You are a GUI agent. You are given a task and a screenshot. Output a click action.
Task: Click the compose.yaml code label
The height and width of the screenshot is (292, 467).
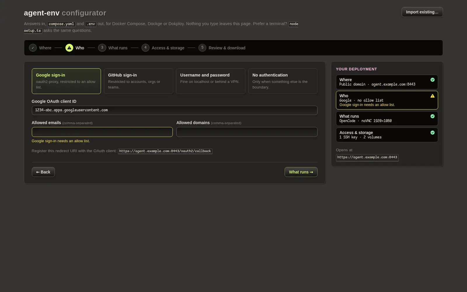[61, 24]
